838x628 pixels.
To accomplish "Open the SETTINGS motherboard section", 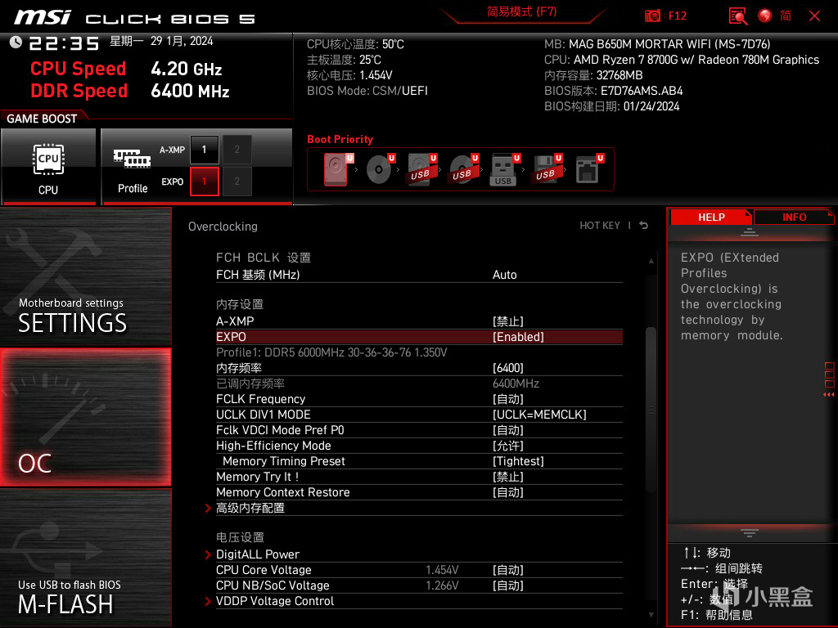I will pyautogui.click(x=85, y=276).
